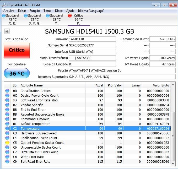Click the power-on count field 100 vezes
This screenshot has width=178, height=169.
point(163,58)
